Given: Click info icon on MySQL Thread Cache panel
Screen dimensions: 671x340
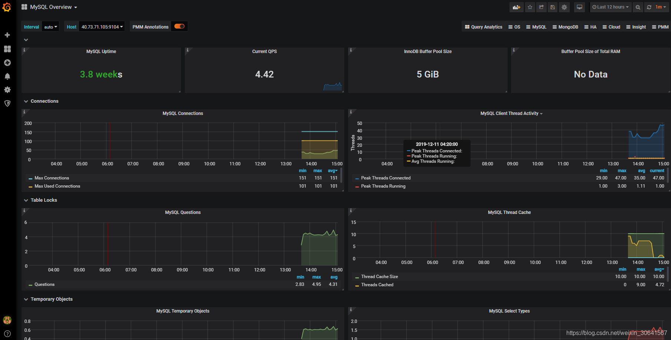Looking at the screenshot, I should coord(351,211).
